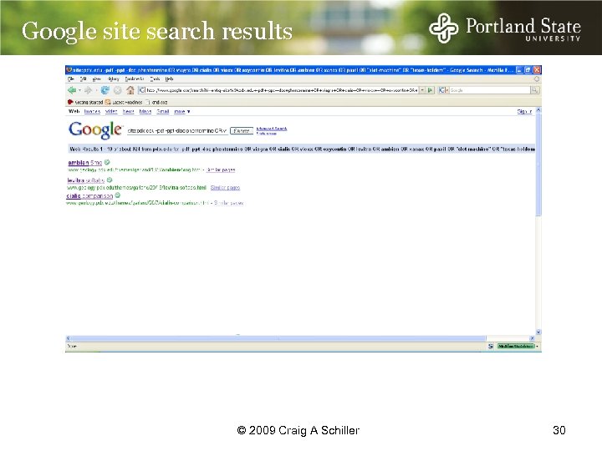Click the scroll right arrow of horizontal scrollbar
This screenshot has width=602, height=451.
tap(532, 338)
